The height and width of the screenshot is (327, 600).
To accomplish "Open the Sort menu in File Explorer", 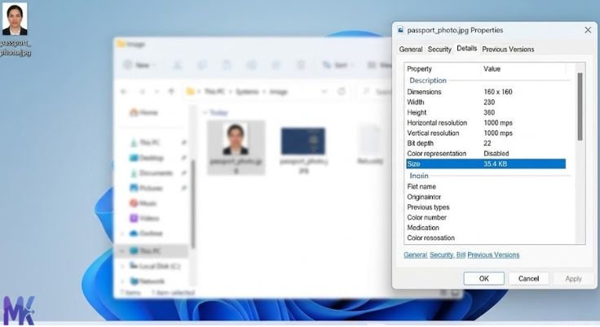I will (337, 65).
